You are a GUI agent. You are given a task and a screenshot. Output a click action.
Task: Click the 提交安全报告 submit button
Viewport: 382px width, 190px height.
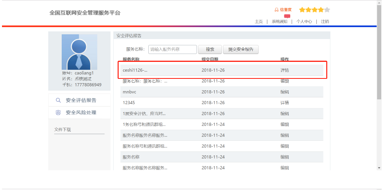[x=241, y=49]
